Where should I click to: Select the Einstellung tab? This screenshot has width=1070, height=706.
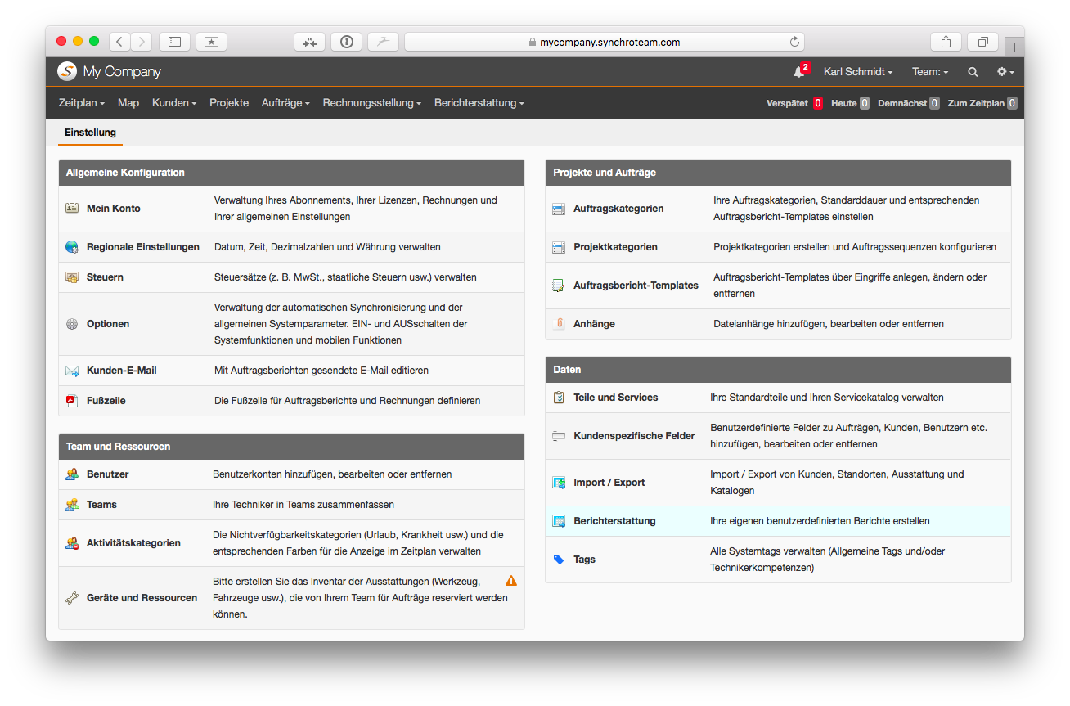point(90,133)
